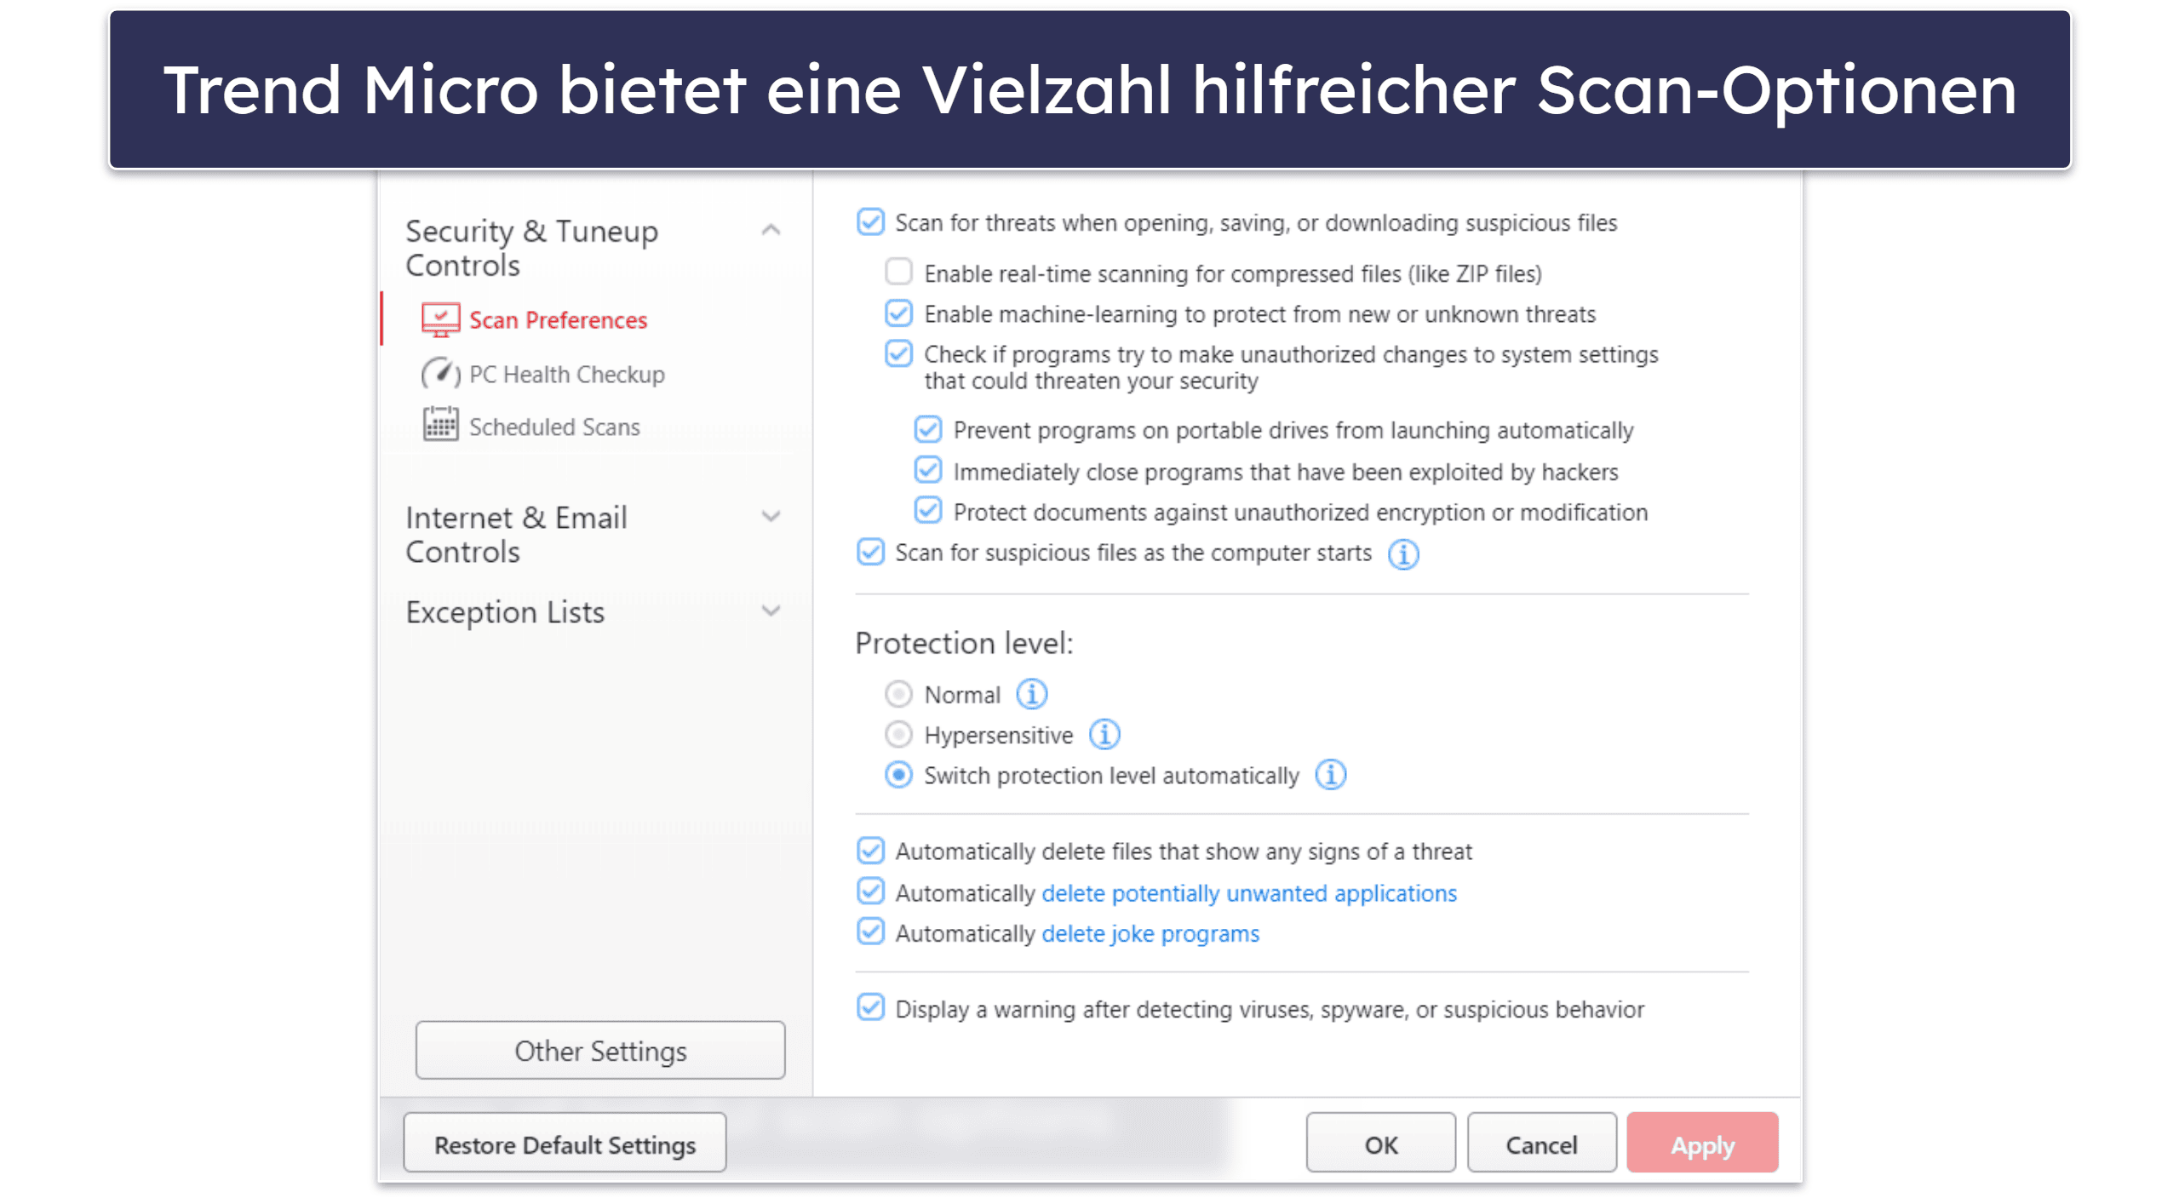Click the Other Settings button
This screenshot has height=1204, width=2179.
click(600, 1052)
